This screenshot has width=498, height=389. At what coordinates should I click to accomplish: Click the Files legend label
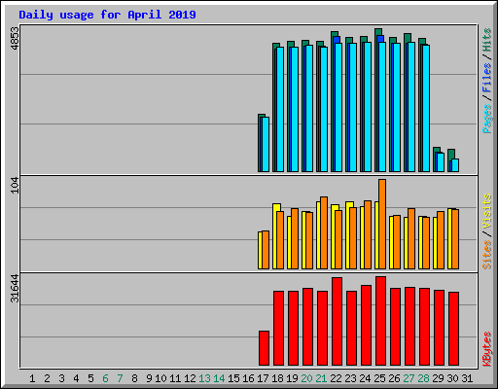coord(487,78)
